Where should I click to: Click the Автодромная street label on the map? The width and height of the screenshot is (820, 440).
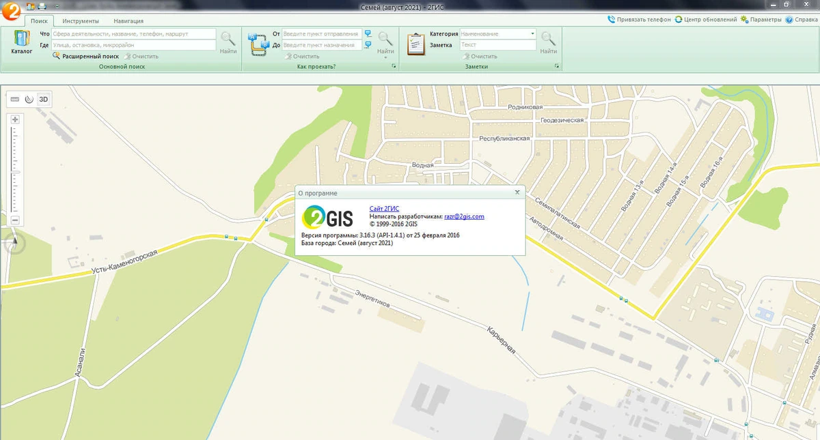coord(546,229)
